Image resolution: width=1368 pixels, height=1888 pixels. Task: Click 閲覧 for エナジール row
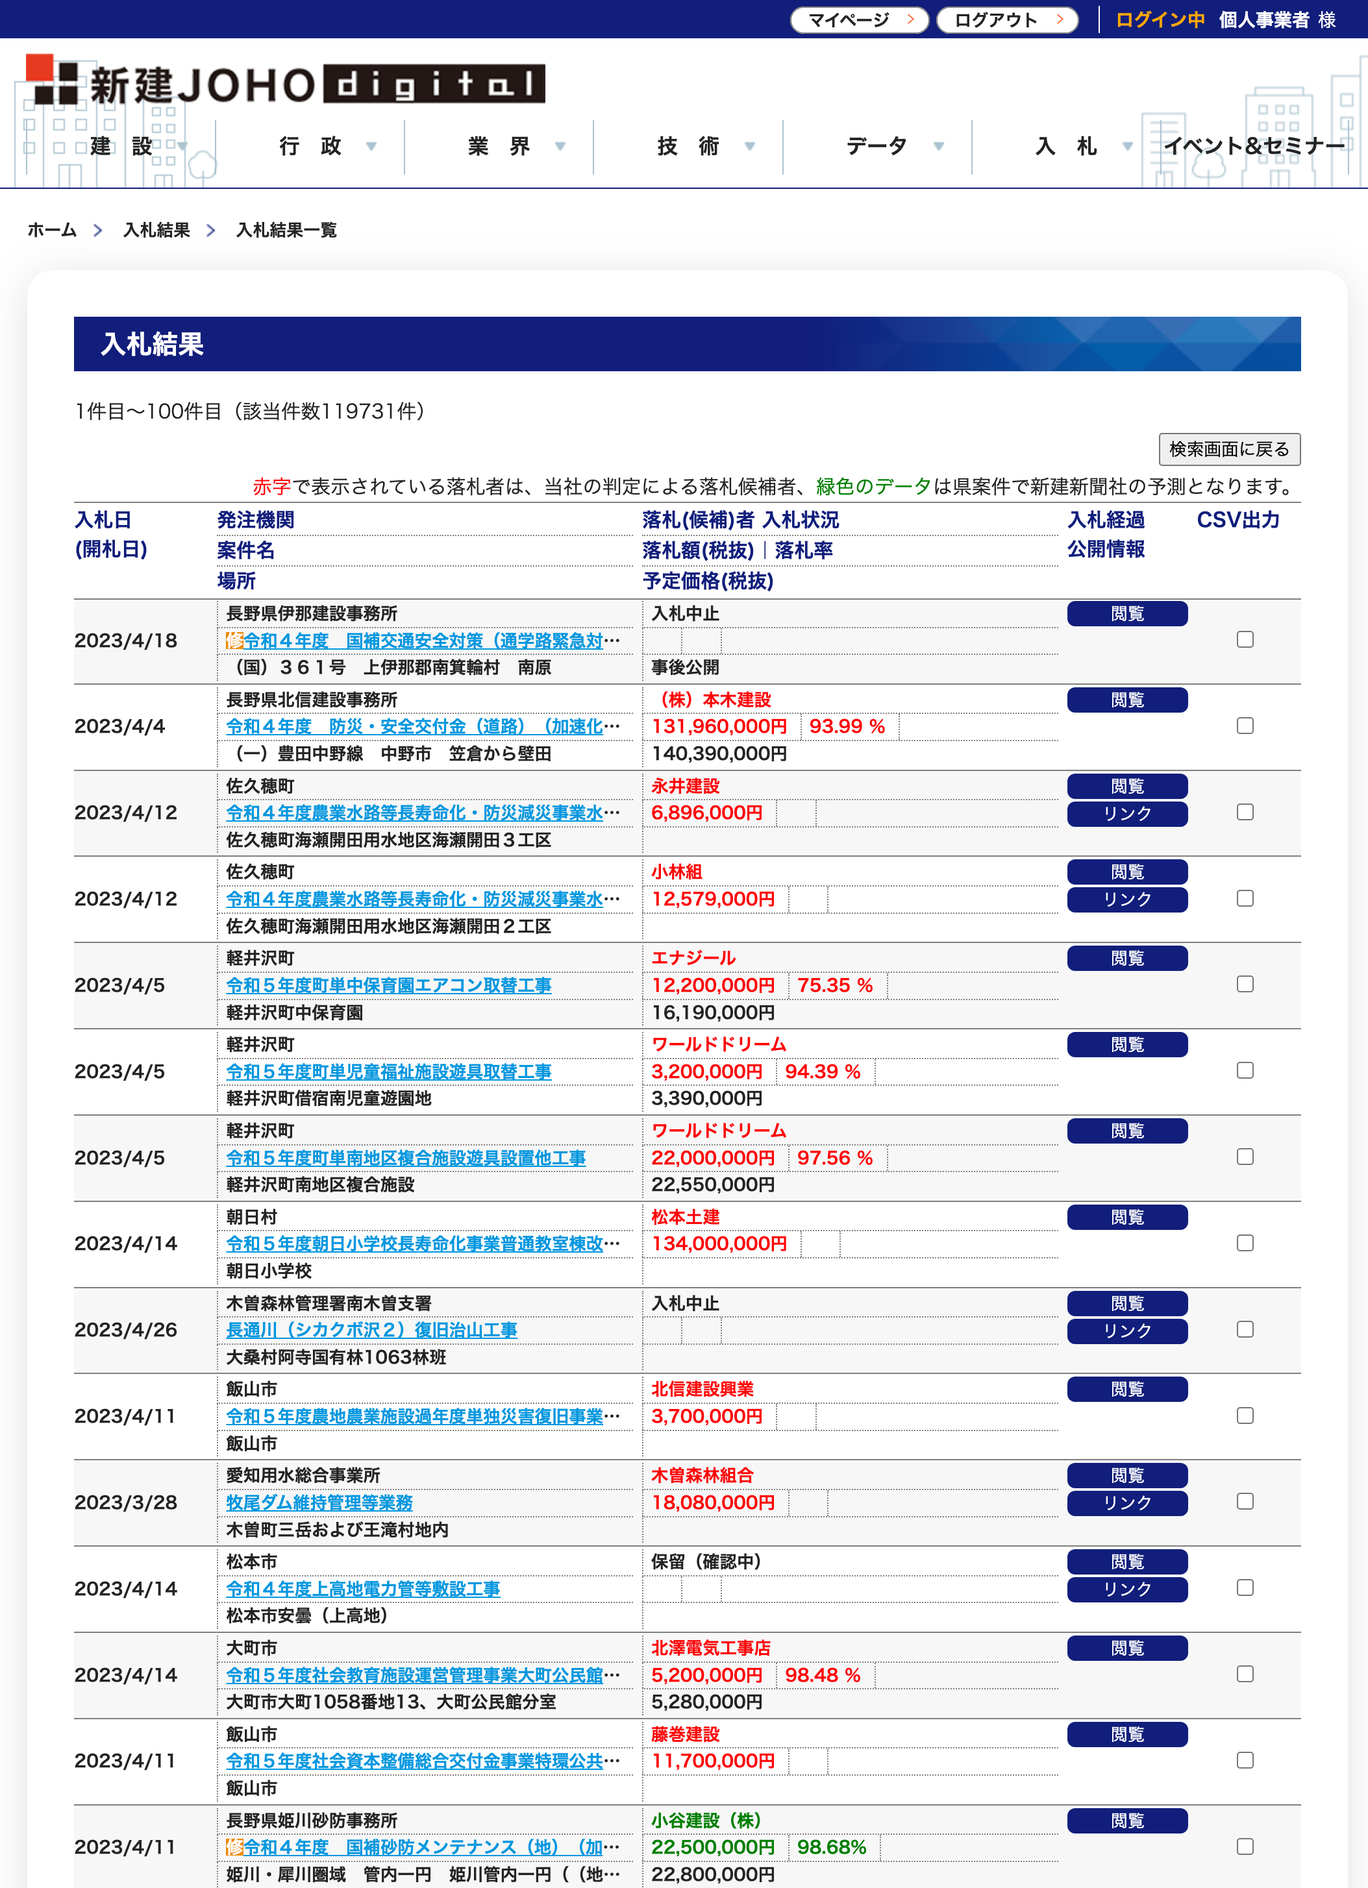[1127, 958]
